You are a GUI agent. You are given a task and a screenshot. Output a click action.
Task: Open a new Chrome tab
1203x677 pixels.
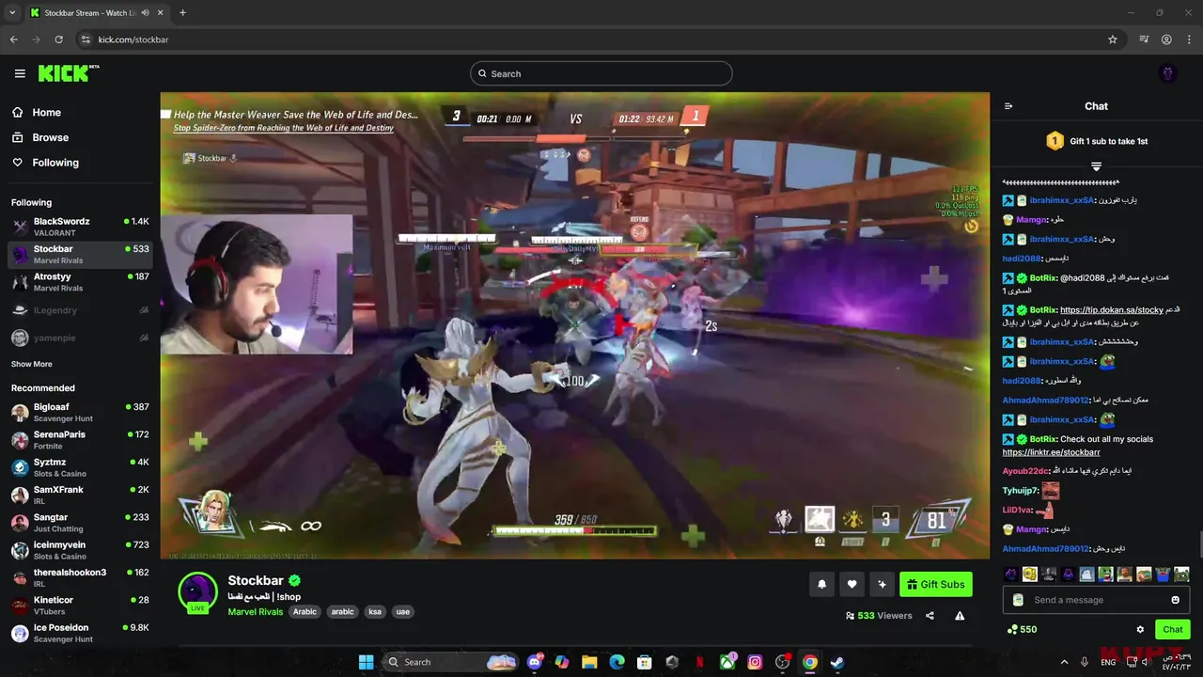182,12
